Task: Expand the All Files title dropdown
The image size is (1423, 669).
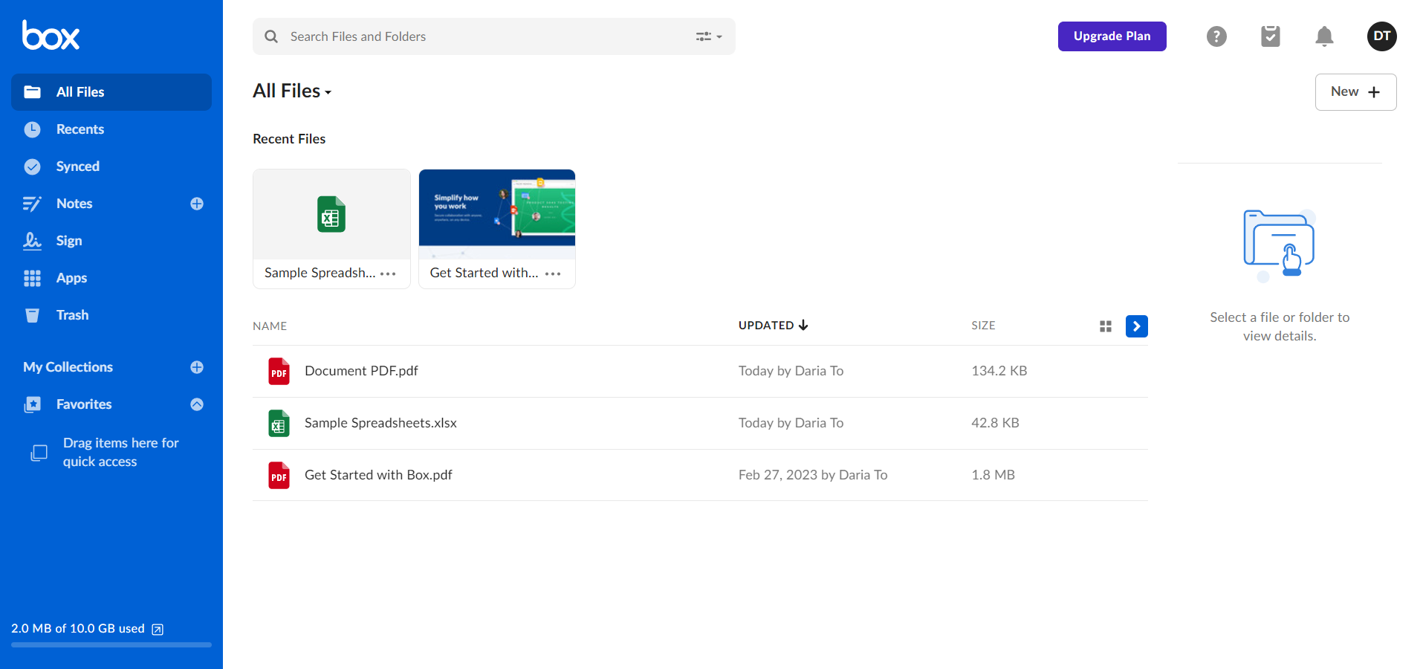Action: [x=292, y=91]
